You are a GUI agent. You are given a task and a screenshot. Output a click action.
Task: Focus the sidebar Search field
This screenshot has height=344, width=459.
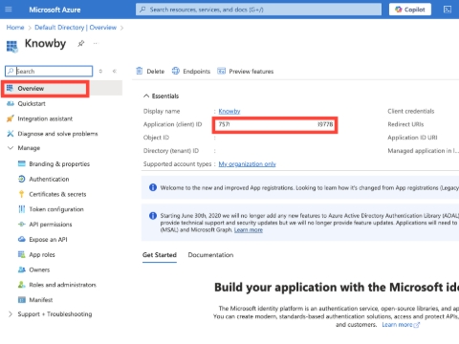coord(49,71)
